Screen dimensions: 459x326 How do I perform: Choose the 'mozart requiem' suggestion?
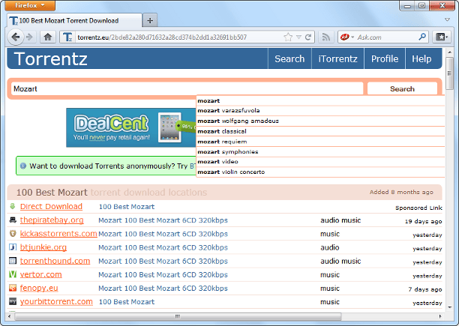coord(320,142)
